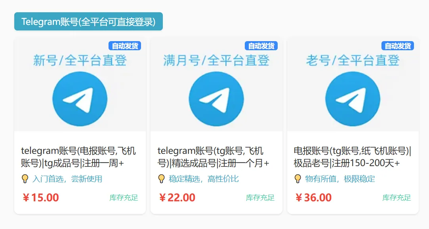The width and height of the screenshot is (429, 229).
Task: Click the 入门首选，尝新使用 tagline
Action: pyautogui.click(x=67, y=179)
